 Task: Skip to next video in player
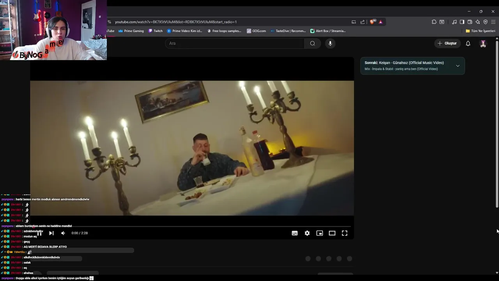click(x=51, y=233)
